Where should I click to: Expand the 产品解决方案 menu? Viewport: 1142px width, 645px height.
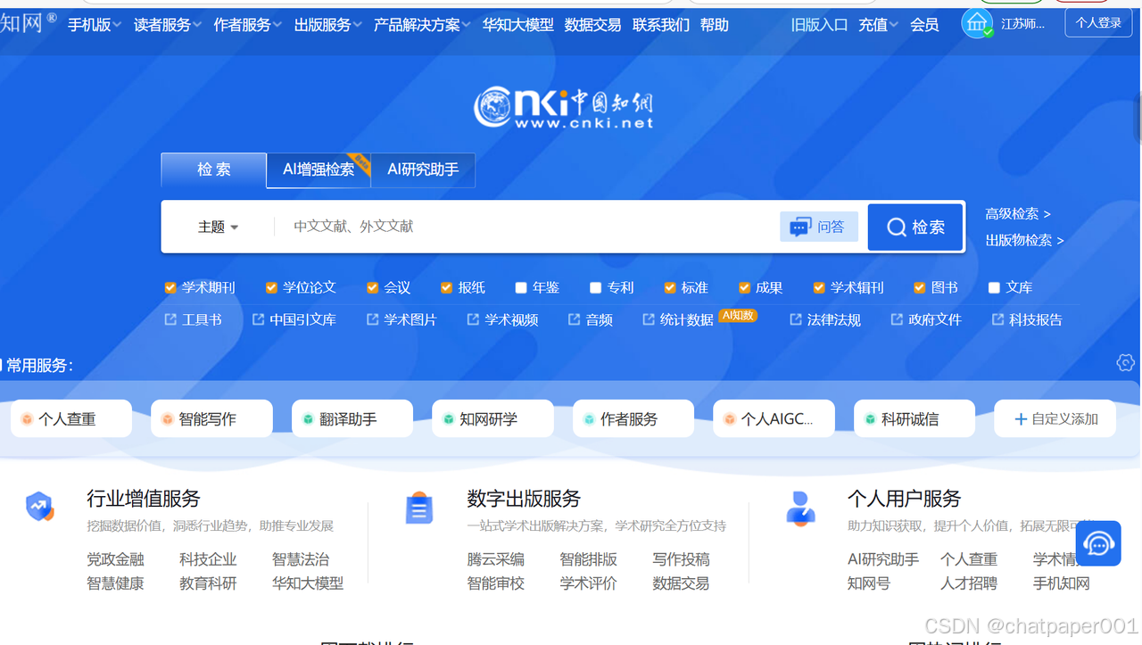[423, 25]
